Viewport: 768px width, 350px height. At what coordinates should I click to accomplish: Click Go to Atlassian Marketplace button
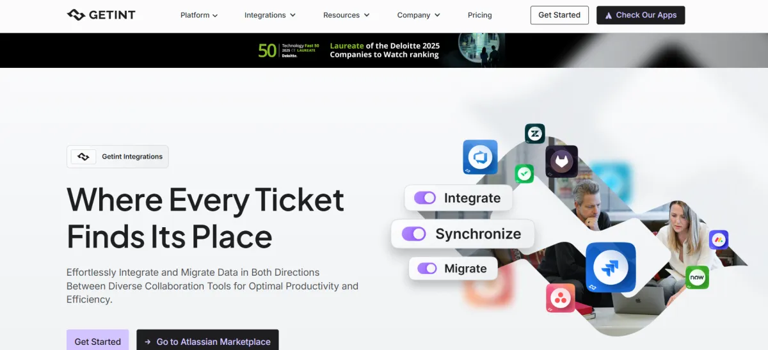coord(207,341)
